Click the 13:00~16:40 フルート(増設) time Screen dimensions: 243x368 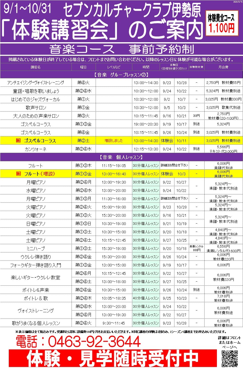(114, 174)
